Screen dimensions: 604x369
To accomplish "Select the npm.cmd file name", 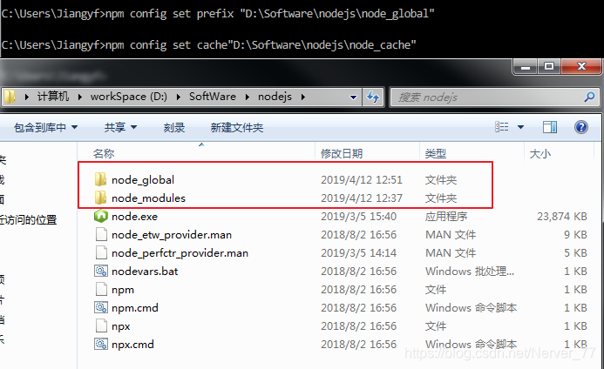I will [x=135, y=308].
